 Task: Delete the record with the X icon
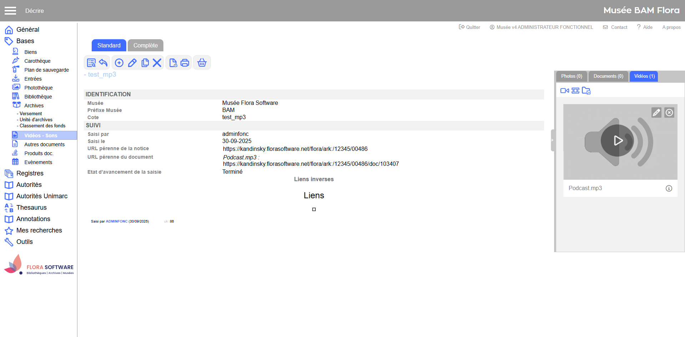(x=157, y=63)
